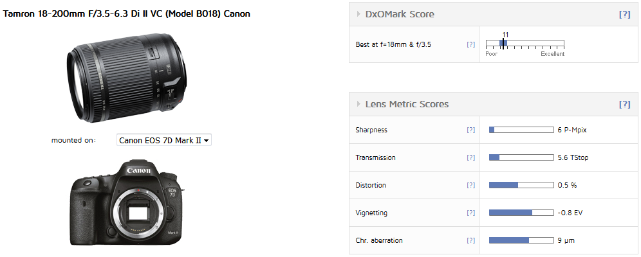Open the Sharpness help question mark
The image size is (641, 257).
tap(471, 130)
